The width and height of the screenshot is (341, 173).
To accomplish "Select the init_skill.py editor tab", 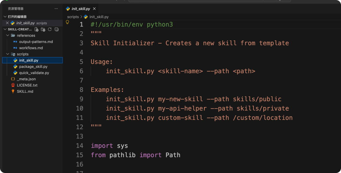I will [81, 9].
